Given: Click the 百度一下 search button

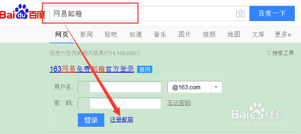Looking at the screenshot, I should point(272,13).
